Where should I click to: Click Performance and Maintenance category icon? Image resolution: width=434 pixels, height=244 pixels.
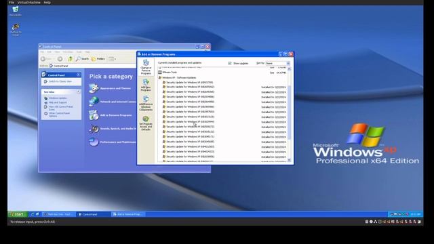(94, 142)
